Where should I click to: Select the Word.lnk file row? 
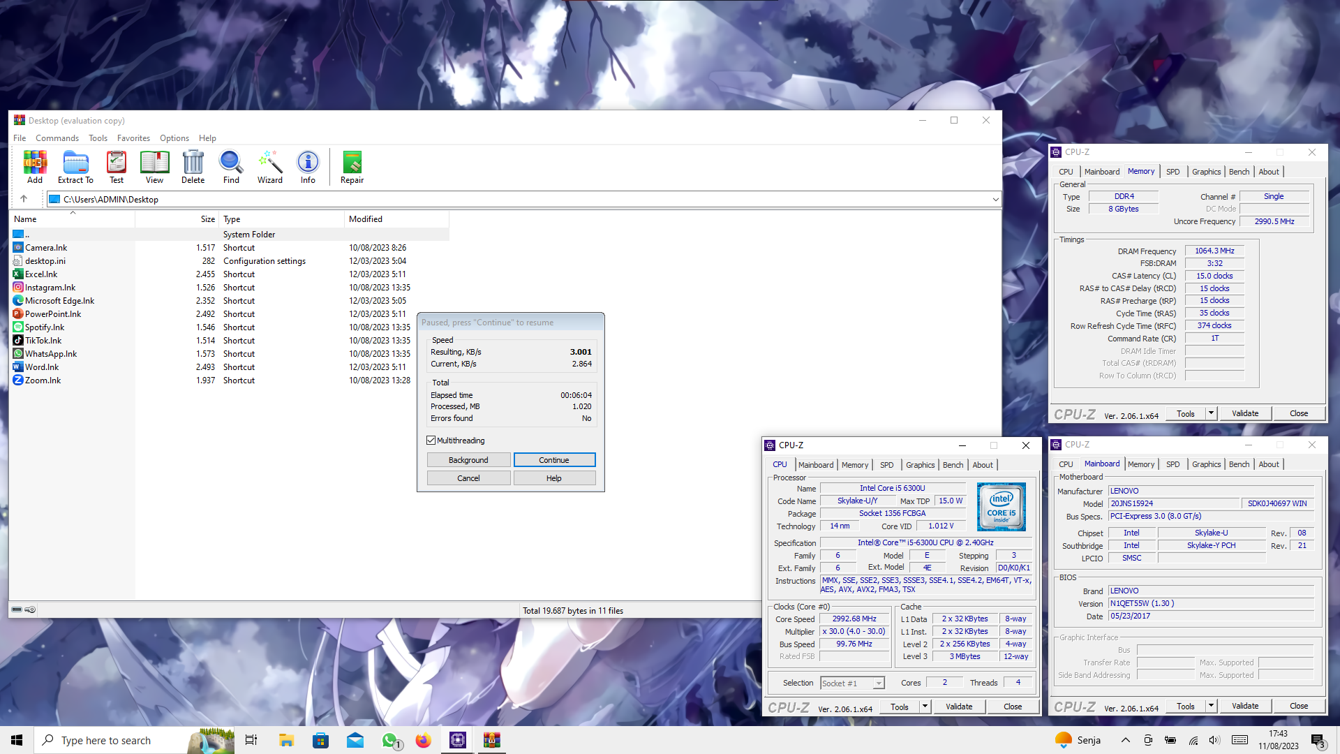(230, 367)
